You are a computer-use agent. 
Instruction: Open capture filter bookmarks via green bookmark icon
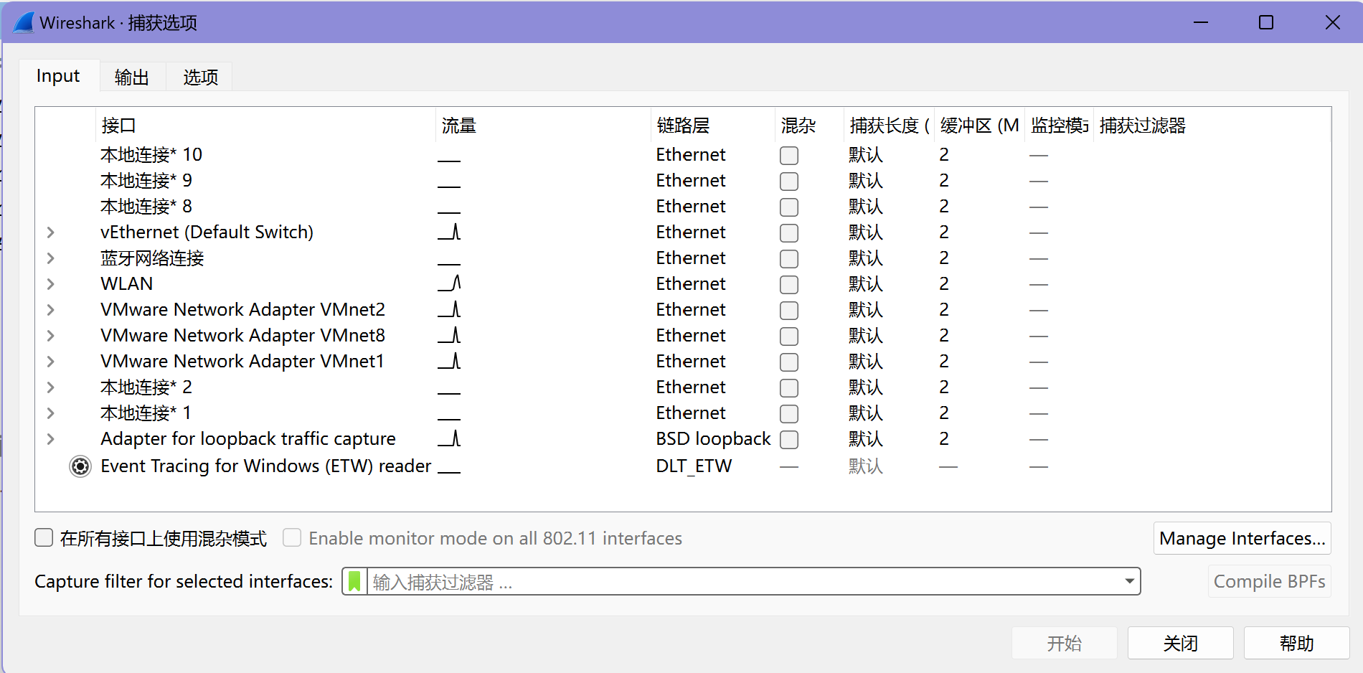pos(354,581)
